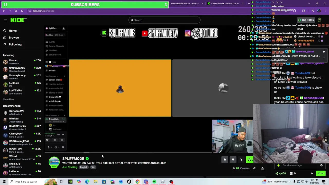Click the green Chat send button
The width and height of the screenshot is (329, 185).
pyautogui.click(x=321, y=173)
